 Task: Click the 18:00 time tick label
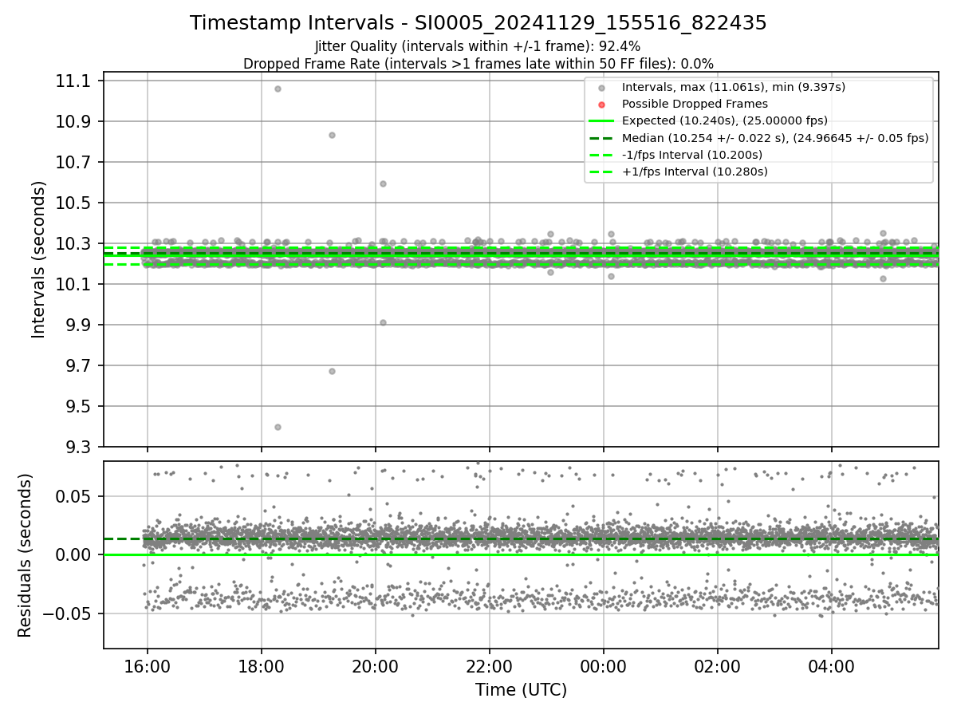pos(261,665)
